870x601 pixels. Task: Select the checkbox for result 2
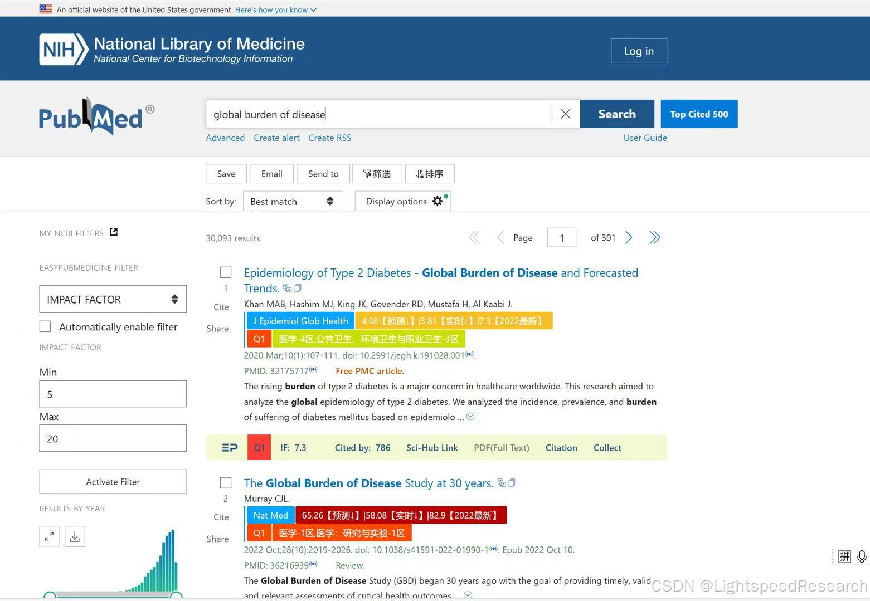226,483
